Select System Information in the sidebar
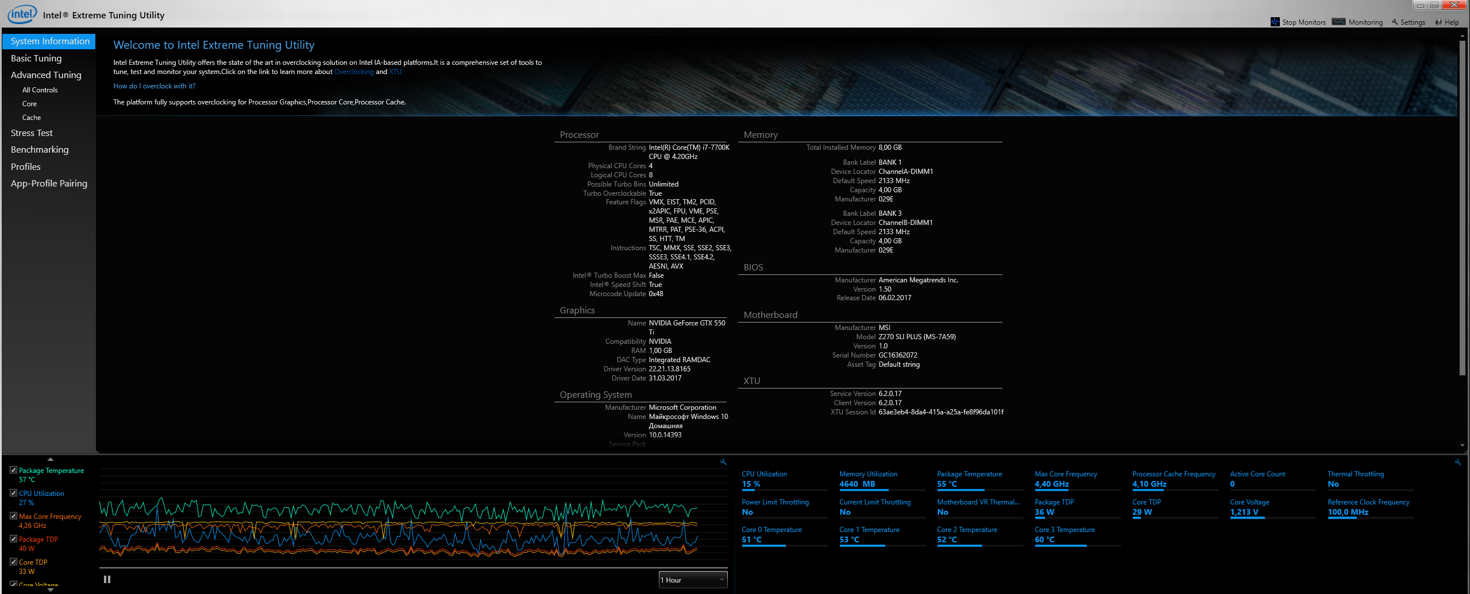This screenshot has width=1470, height=594. point(49,41)
